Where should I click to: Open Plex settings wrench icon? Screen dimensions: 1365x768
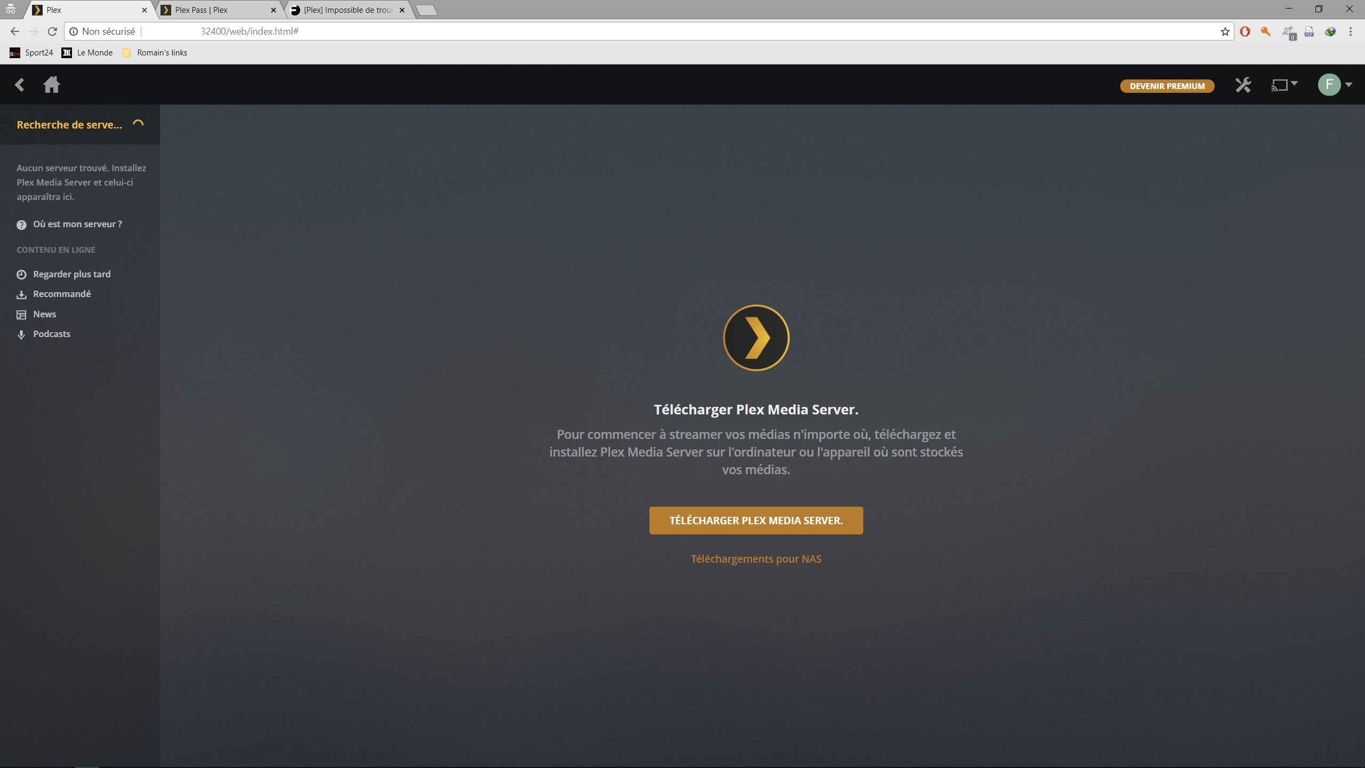[1243, 85]
